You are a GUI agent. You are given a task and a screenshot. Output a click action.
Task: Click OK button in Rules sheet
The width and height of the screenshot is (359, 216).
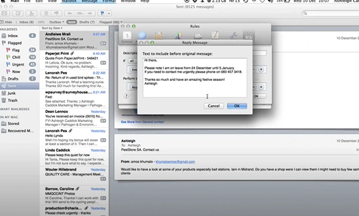pyautogui.click(x=259, y=96)
